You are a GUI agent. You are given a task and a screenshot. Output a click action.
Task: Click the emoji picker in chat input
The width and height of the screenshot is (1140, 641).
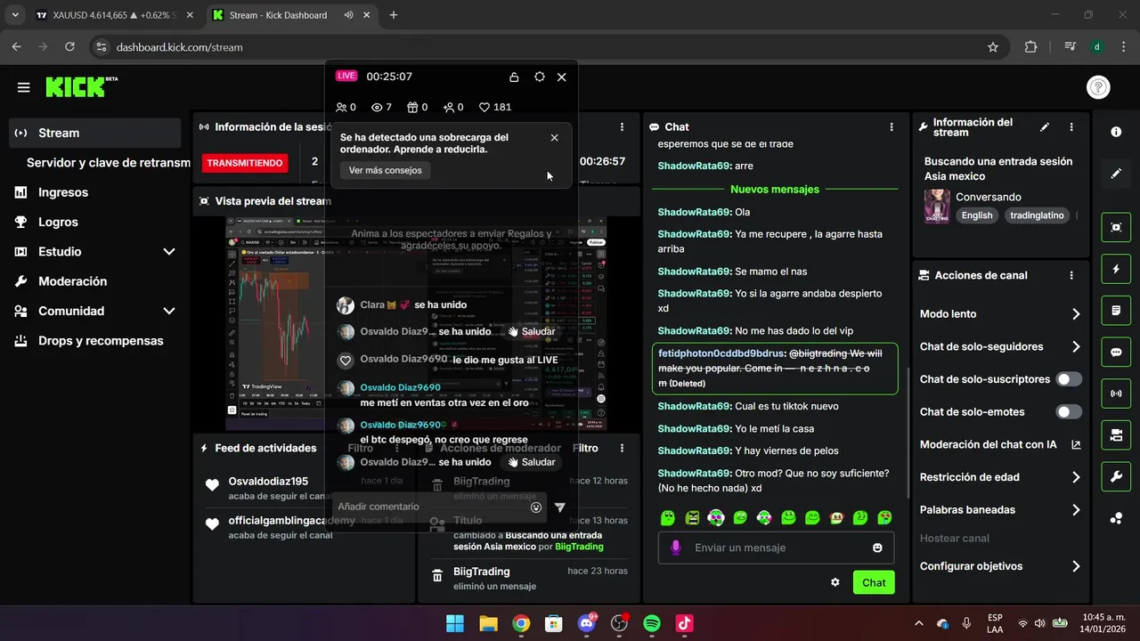click(x=877, y=548)
